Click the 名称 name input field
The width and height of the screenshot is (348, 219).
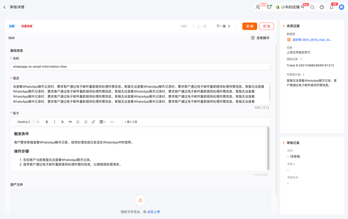pos(140,67)
